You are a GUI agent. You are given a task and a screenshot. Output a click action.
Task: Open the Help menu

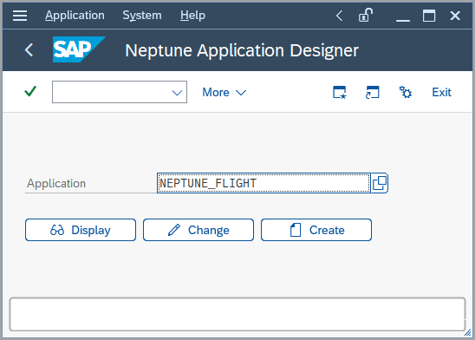pos(192,16)
